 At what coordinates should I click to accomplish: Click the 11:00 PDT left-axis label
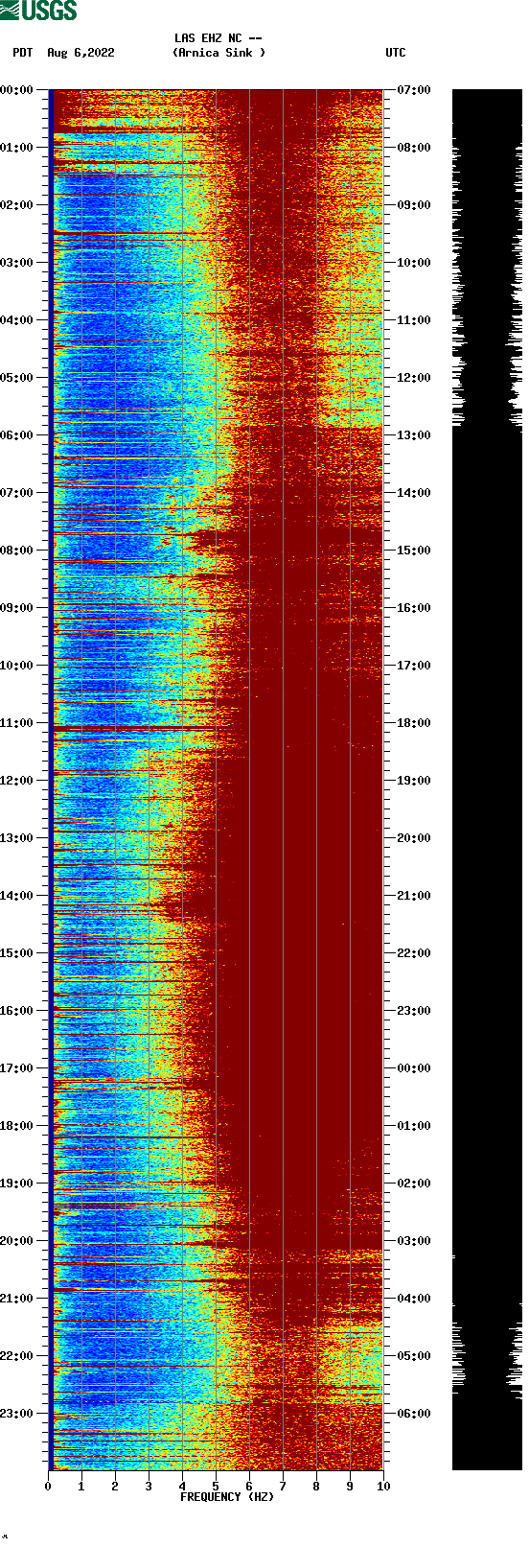[x=17, y=723]
